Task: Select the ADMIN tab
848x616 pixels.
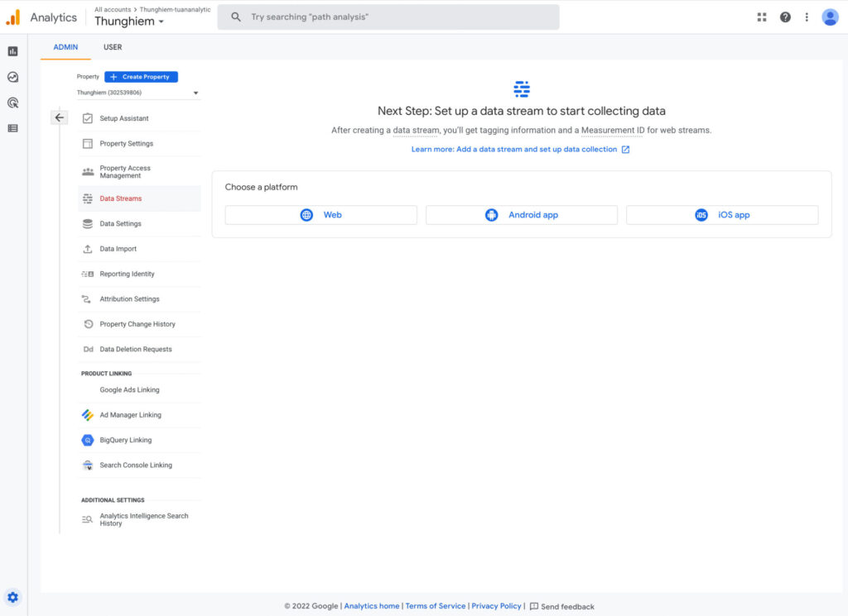Action: coord(65,47)
